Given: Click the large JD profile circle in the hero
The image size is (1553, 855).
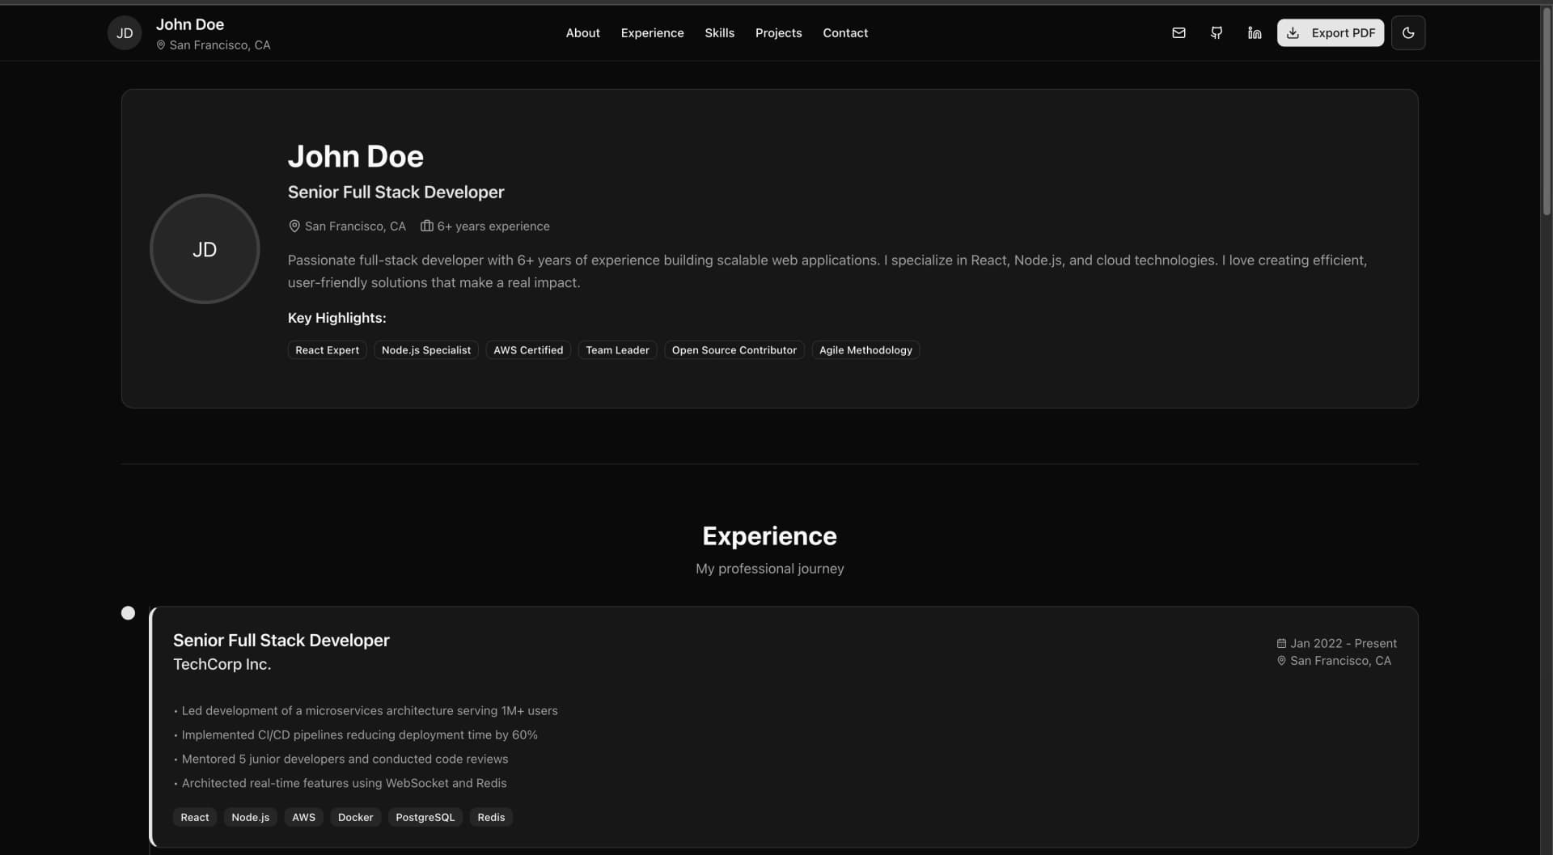Looking at the screenshot, I should point(204,248).
